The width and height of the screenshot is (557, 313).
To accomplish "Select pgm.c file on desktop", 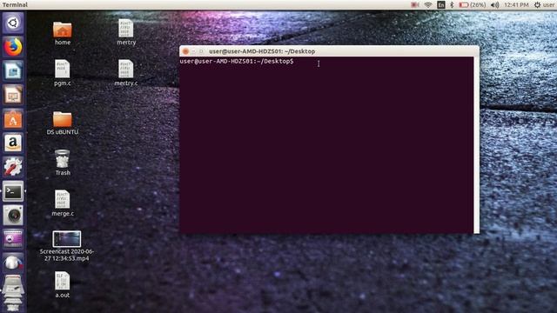I will (x=63, y=73).
